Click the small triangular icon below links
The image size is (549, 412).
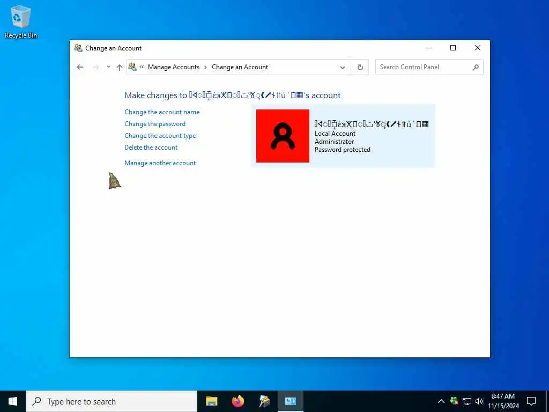pos(115,181)
